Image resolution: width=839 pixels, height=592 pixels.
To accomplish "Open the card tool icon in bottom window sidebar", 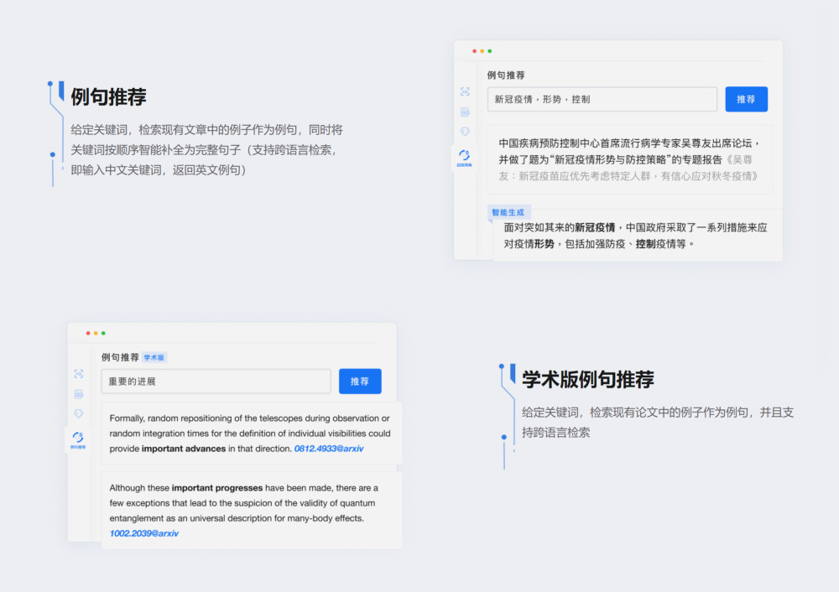I will (x=79, y=393).
